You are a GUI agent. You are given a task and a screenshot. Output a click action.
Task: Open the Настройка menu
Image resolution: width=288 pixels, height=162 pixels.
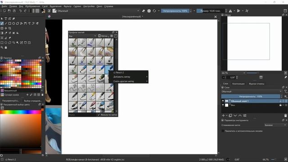click(x=89, y=6)
